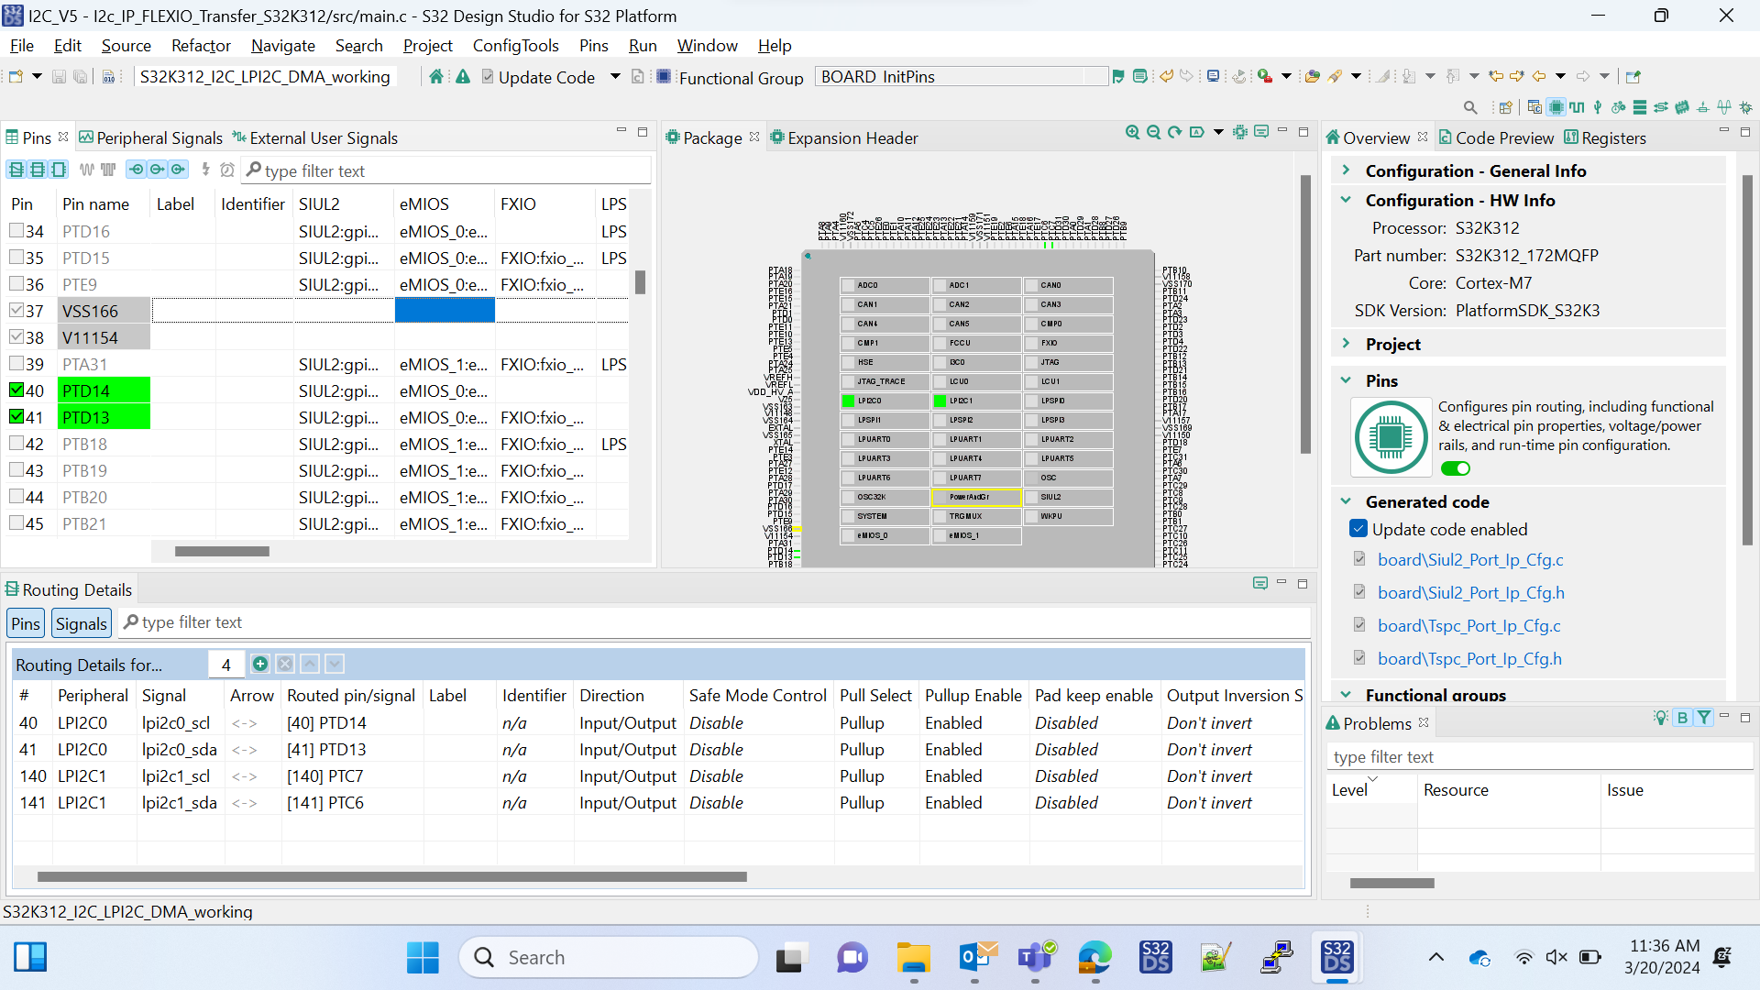Click the lightning bolt icon in the Pins toolbar
Viewport: 1760px width, 990px height.
pos(205,170)
